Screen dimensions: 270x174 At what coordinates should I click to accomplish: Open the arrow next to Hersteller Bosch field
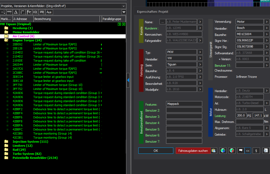266,28
